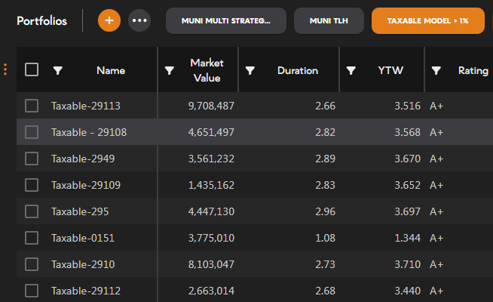The height and width of the screenshot is (302, 493).
Task: Select the Taxable Model > 1% tab
Action: point(427,20)
